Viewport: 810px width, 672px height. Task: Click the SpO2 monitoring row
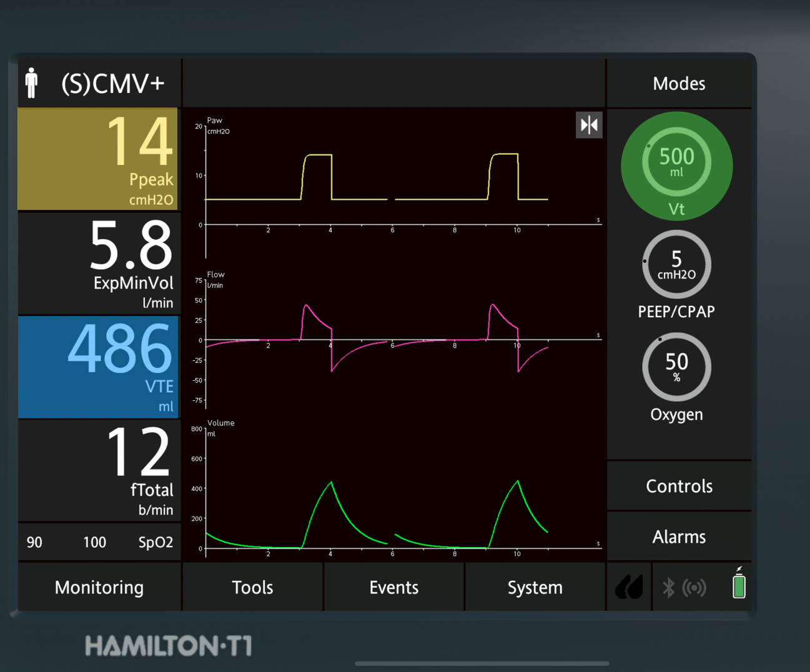pos(98,542)
